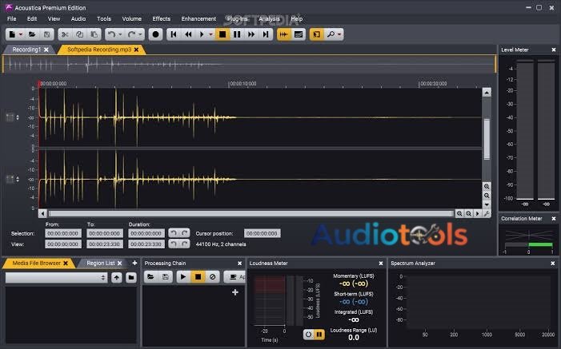The width and height of the screenshot is (561, 349).
Task: Toggle bypass in Processing Chain
Action: (x=213, y=277)
